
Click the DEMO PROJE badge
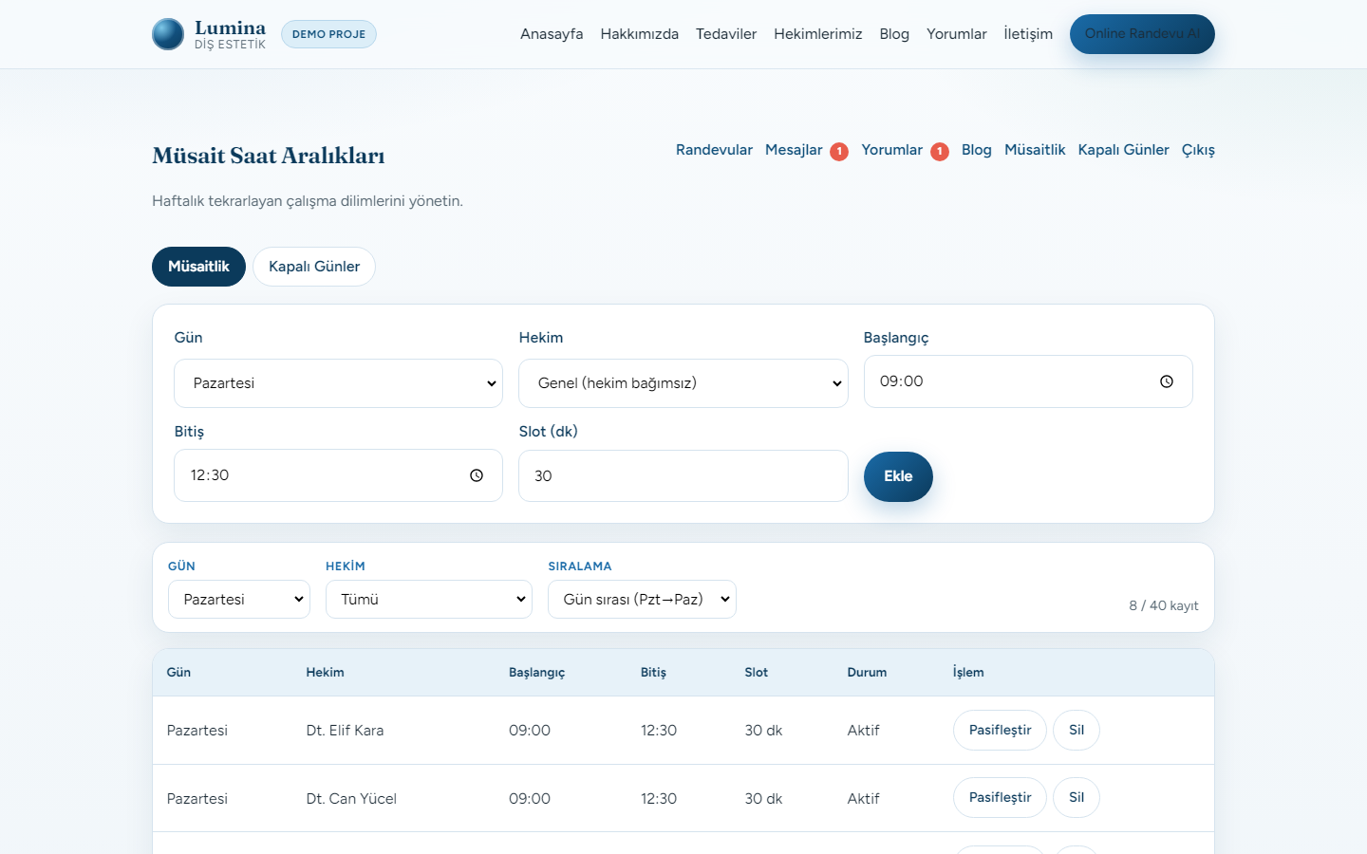(x=328, y=34)
